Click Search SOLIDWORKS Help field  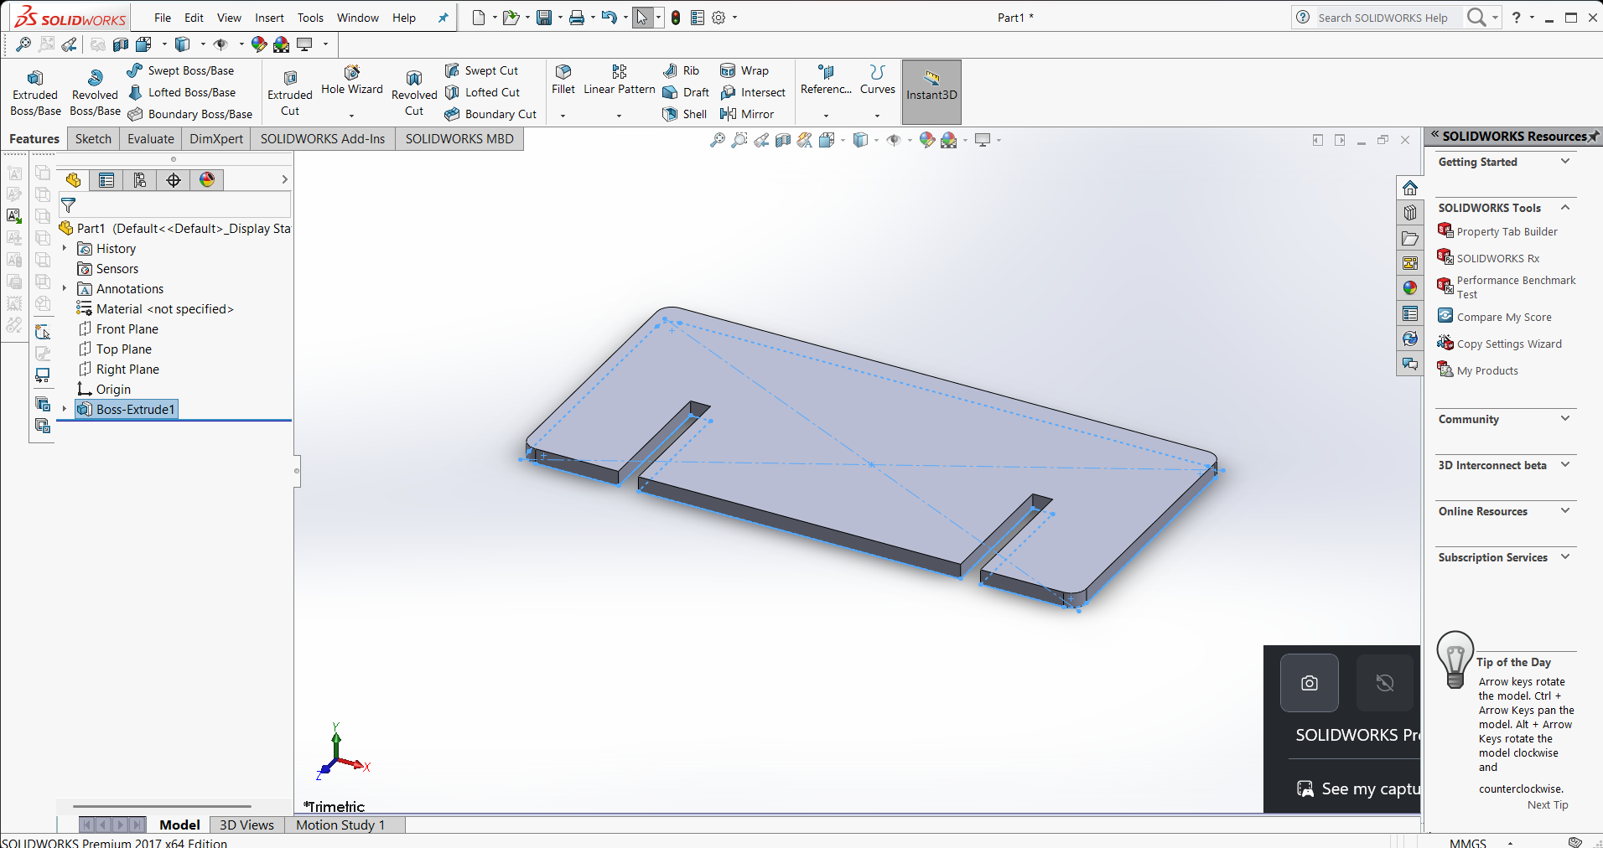pyautogui.click(x=1388, y=18)
